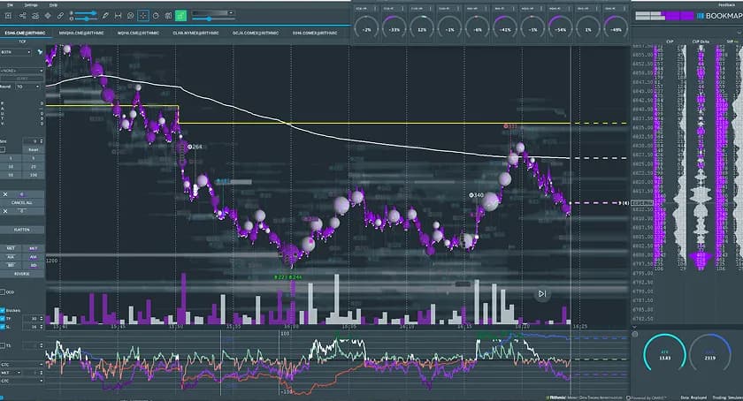Open menu dots on the -41% gauge widget
The width and height of the screenshot is (743, 401).
tap(514, 8)
